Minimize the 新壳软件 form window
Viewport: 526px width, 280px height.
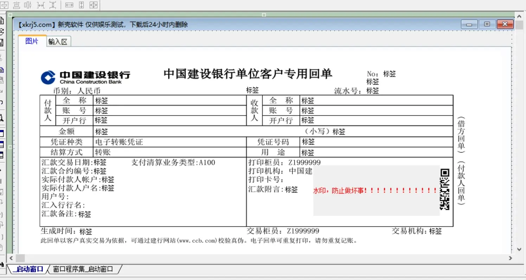(x=469, y=24)
